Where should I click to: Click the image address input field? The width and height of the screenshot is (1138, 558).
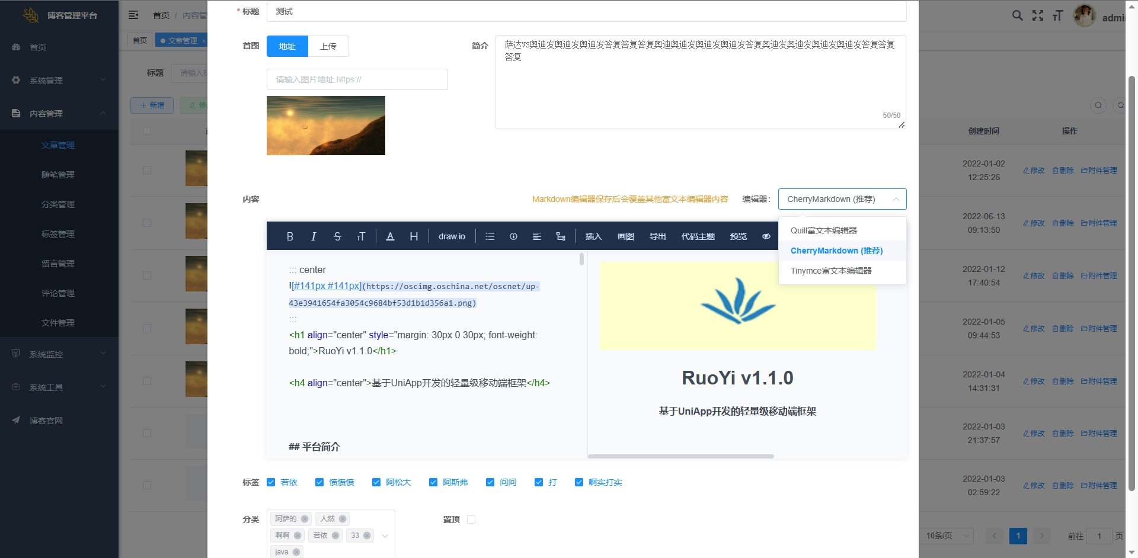click(357, 79)
